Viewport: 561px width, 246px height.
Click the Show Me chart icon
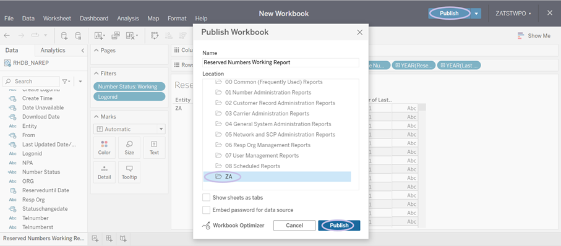point(521,36)
